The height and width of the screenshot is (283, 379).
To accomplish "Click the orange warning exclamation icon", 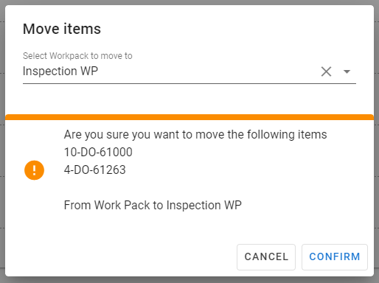I will click(x=34, y=170).
